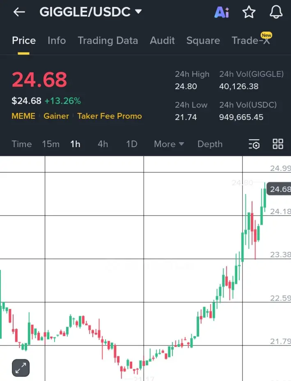Open price alerts bell icon

pos(276,12)
